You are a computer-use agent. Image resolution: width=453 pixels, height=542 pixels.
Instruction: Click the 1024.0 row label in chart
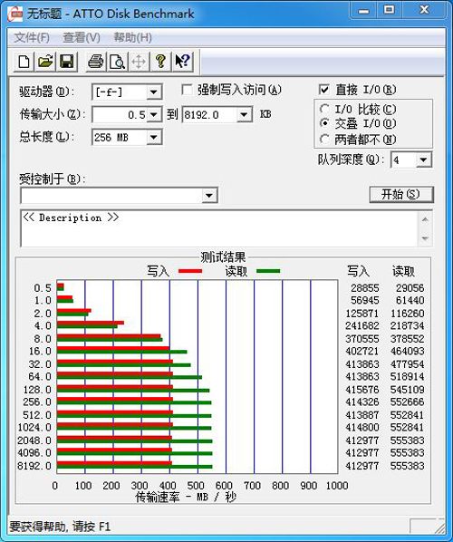pos(34,427)
